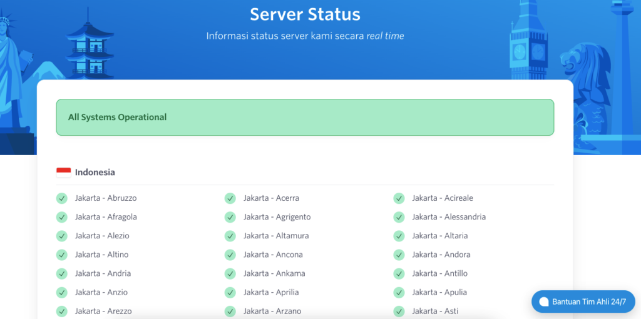This screenshot has height=319, width=641.
Task: Click the status icon for Jakarta - Altaria
Action: coord(399,236)
